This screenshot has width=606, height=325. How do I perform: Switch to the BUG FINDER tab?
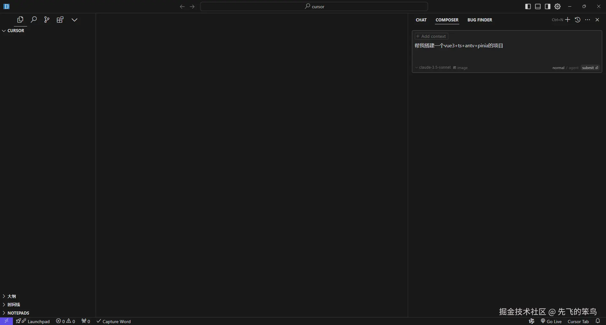click(480, 20)
